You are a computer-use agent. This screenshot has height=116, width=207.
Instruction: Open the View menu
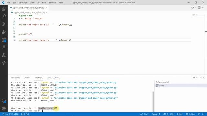click(32, 3)
